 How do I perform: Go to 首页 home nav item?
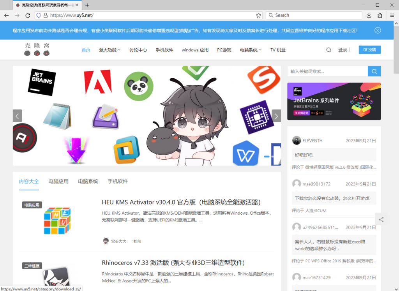86,50
